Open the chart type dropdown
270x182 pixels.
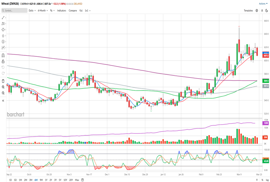52,10
